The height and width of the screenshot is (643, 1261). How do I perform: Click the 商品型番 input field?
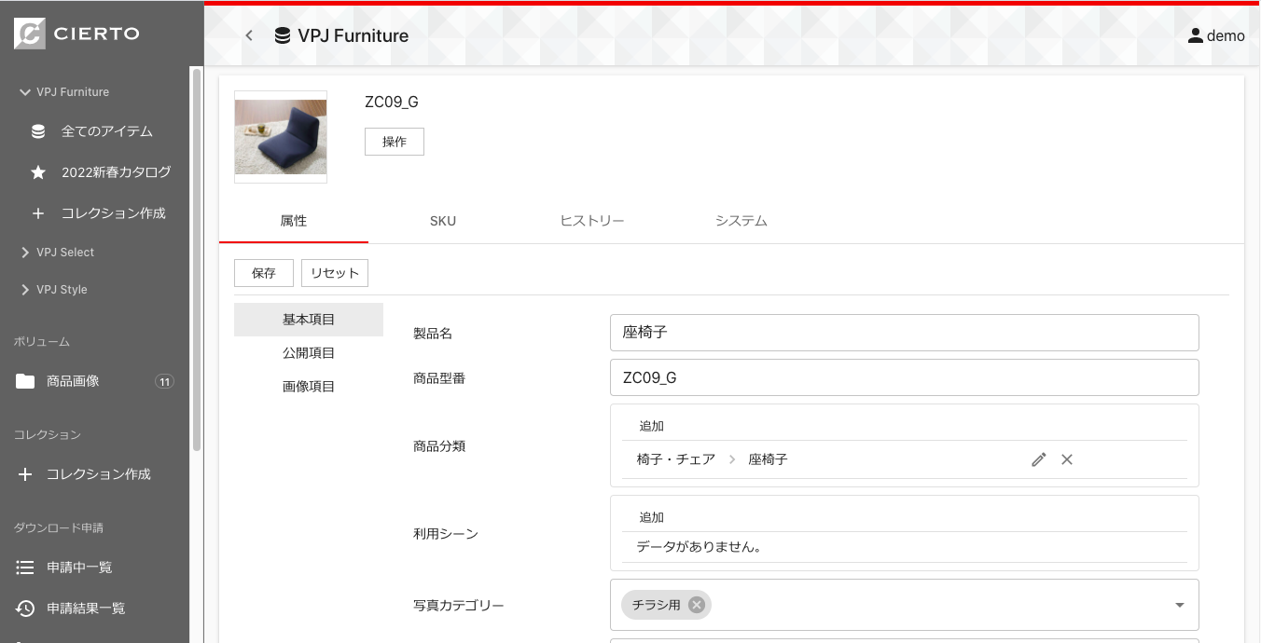905,377
